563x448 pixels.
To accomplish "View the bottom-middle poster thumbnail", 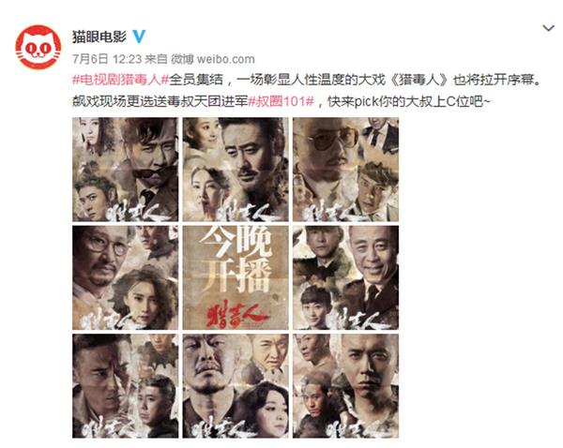I will tap(236, 386).
